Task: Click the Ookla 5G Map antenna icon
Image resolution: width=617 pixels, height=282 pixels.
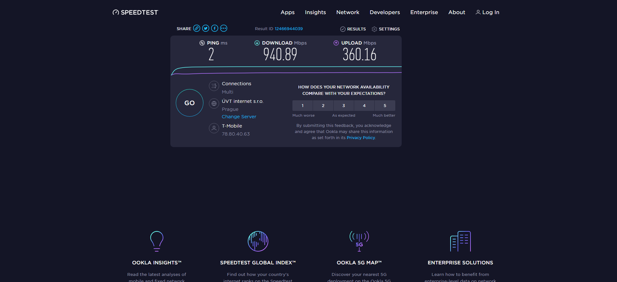Action: tap(359, 241)
